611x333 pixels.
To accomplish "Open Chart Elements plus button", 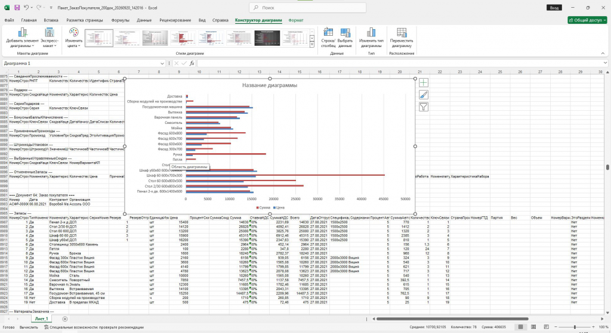I will [x=424, y=82].
